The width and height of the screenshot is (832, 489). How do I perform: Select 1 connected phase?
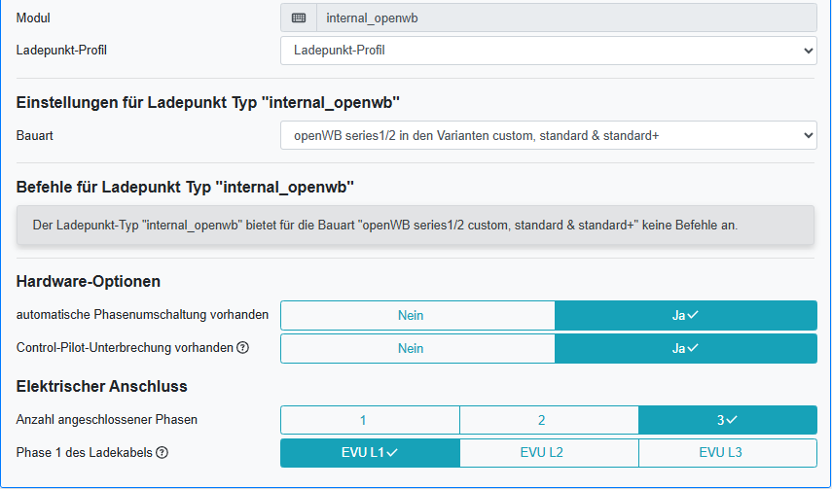(x=370, y=420)
